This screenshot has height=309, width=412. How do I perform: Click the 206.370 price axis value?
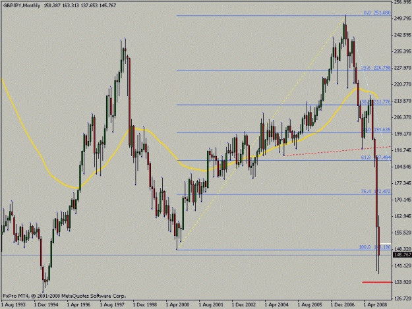point(402,117)
